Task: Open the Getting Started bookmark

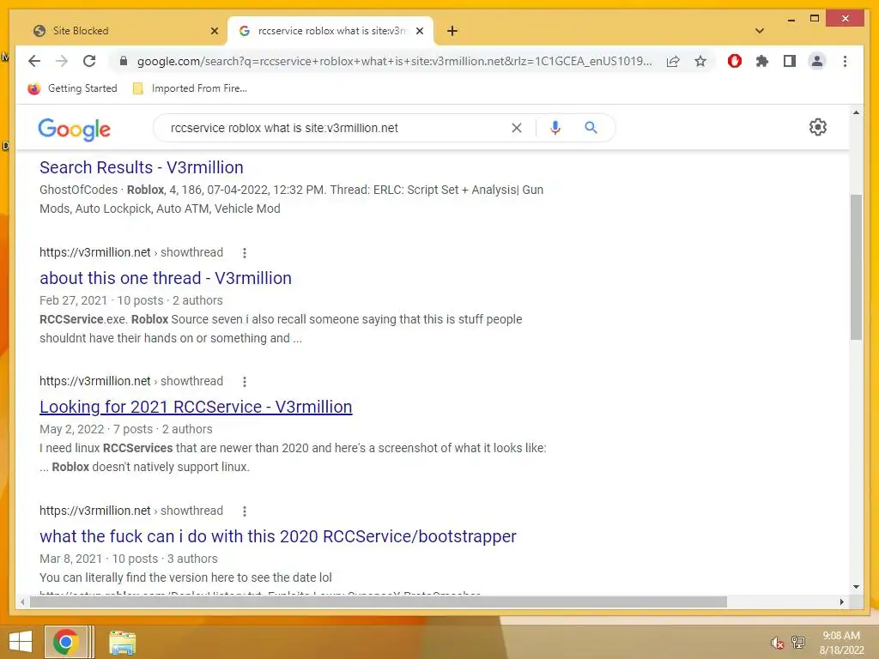Action: click(x=73, y=88)
